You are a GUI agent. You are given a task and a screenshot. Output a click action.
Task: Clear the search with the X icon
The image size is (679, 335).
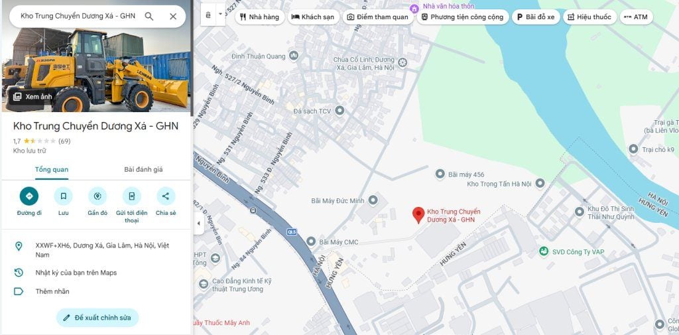[x=173, y=16]
